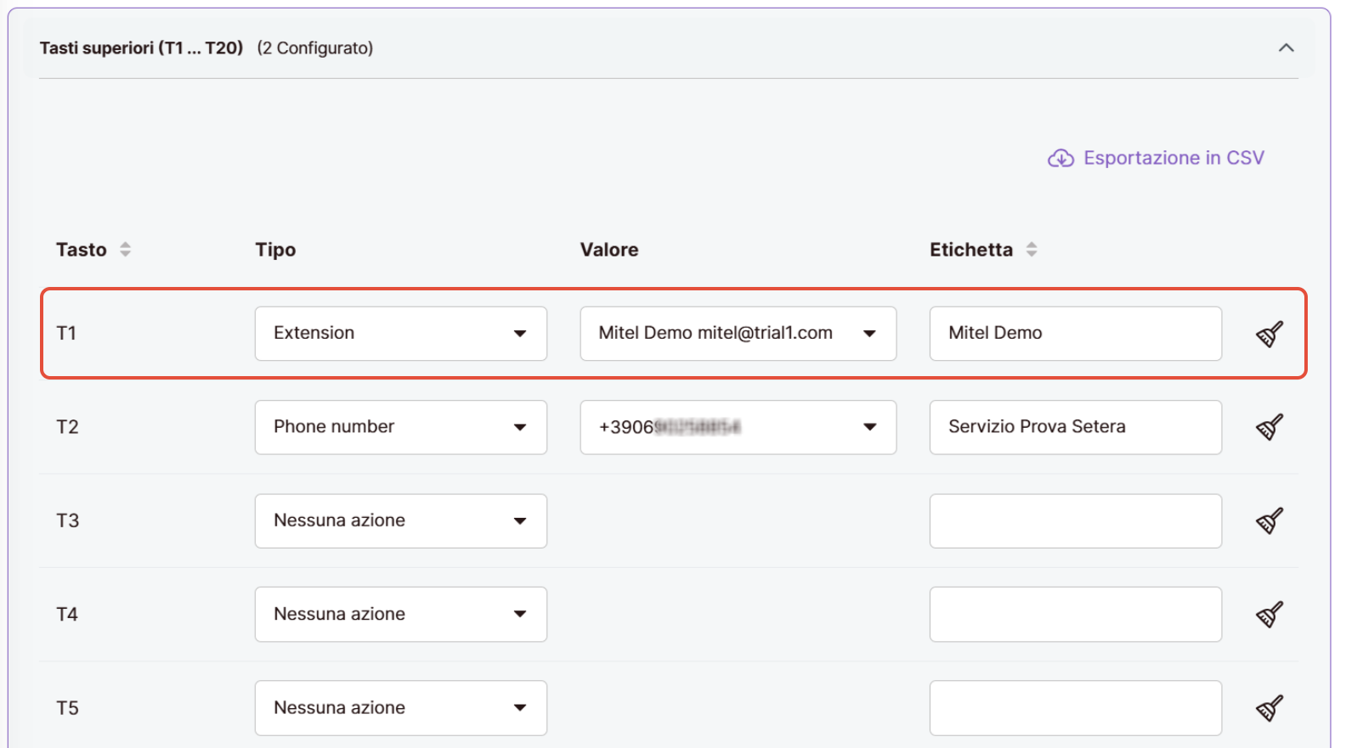Open the T1 Extension type dropdown
The height and width of the screenshot is (748, 1346).
coord(400,334)
